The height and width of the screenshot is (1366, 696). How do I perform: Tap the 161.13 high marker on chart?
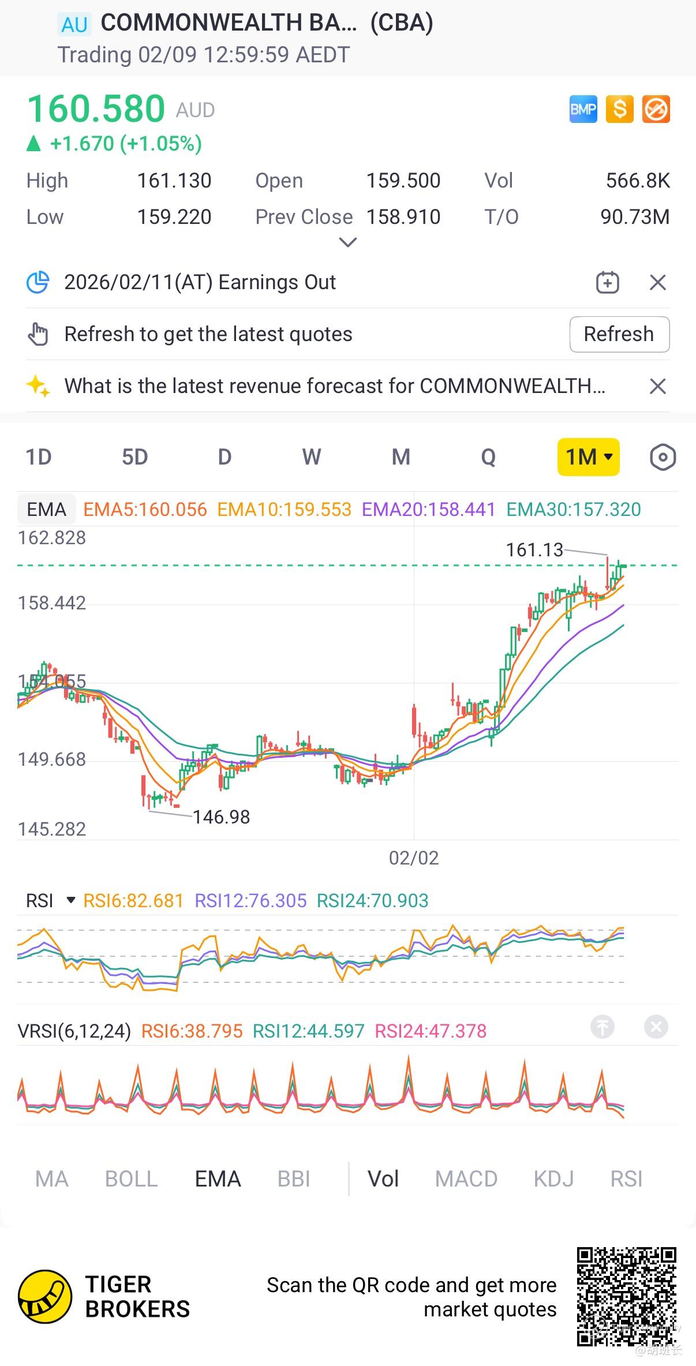click(x=534, y=550)
